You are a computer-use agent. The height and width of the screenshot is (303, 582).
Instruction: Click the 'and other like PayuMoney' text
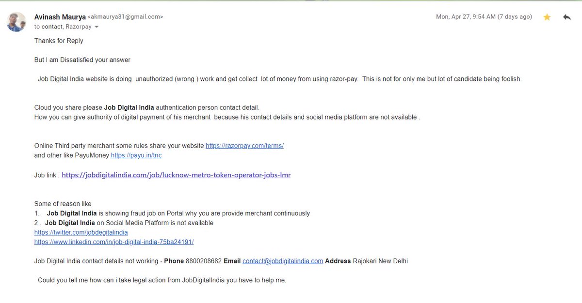coord(72,155)
